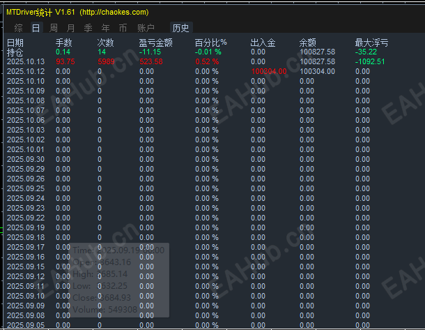Click the 最大浮亏 column header
This screenshot has height=330, width=425.
(x=371, y=43)
